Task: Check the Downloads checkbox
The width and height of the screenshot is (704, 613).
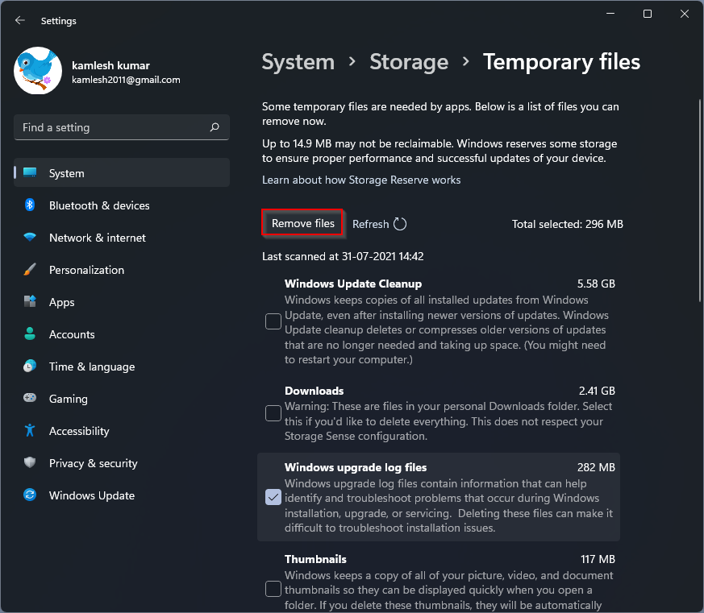Action: [273, 413]
